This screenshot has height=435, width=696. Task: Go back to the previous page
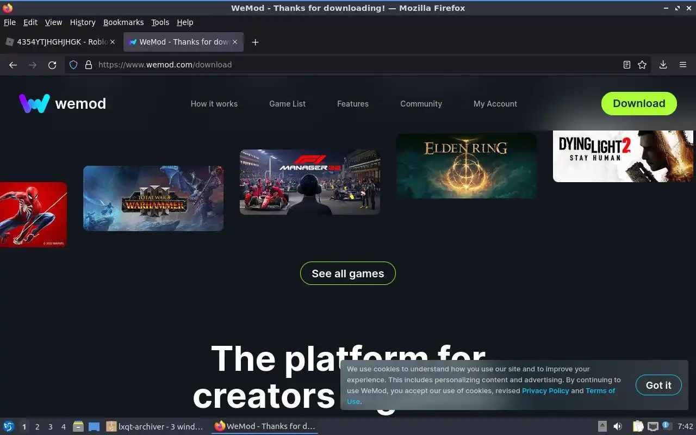pos(13,65)
